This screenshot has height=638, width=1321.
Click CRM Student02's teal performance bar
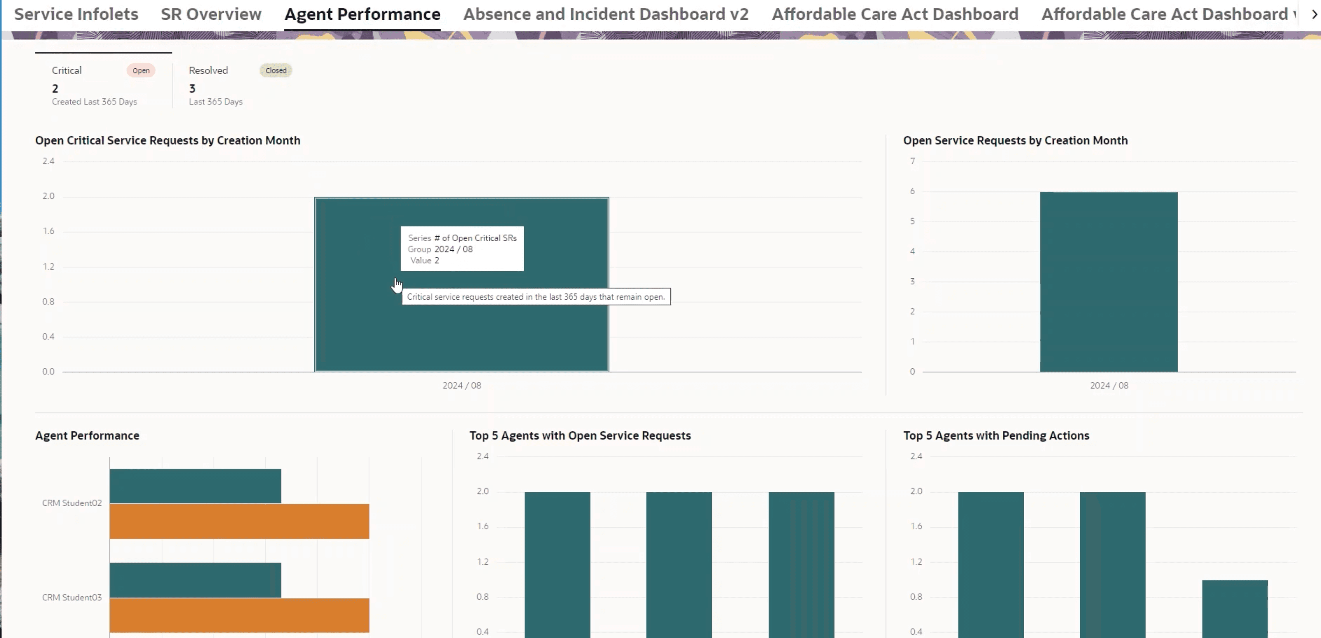195,486
